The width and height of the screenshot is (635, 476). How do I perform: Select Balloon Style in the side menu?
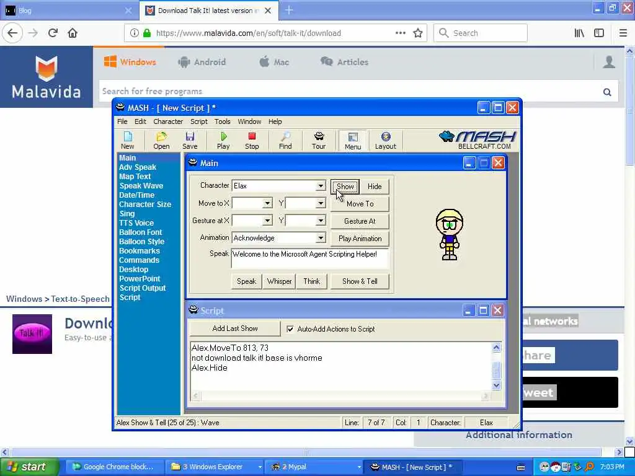[x=142, y=242]
